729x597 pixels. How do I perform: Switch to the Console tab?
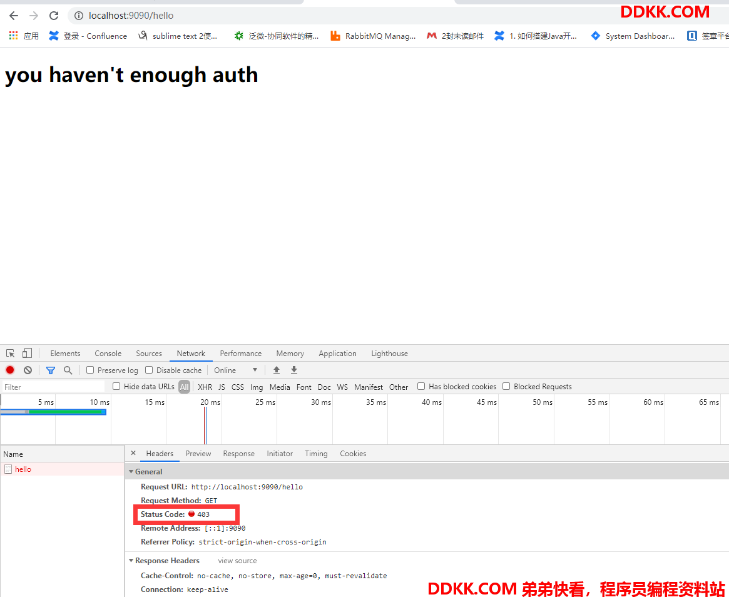[x=108, y=354]
